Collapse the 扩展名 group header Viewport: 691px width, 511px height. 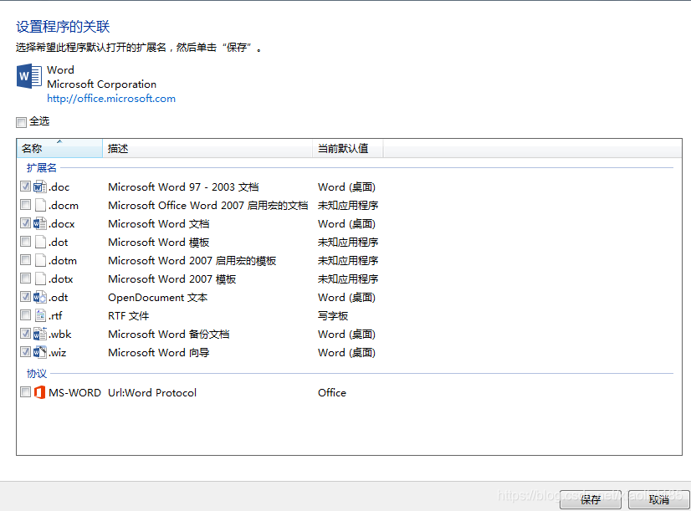[x=42, y=168]
